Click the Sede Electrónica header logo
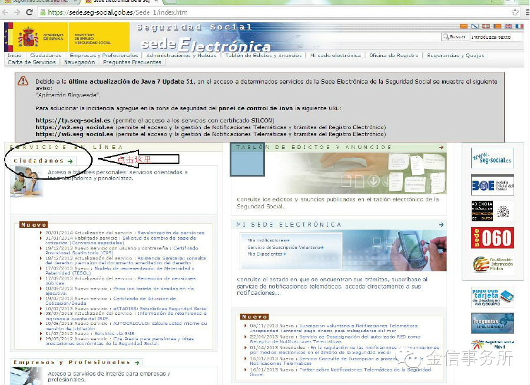The height and width of the screenshot is (385, 530). [206, 45]
